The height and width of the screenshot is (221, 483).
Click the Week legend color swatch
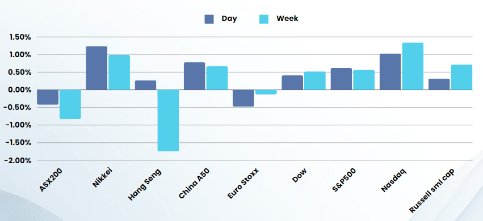(x=264, y=19)
